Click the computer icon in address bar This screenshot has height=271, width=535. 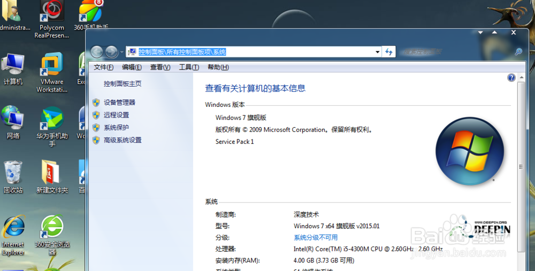tap(132, 52)
